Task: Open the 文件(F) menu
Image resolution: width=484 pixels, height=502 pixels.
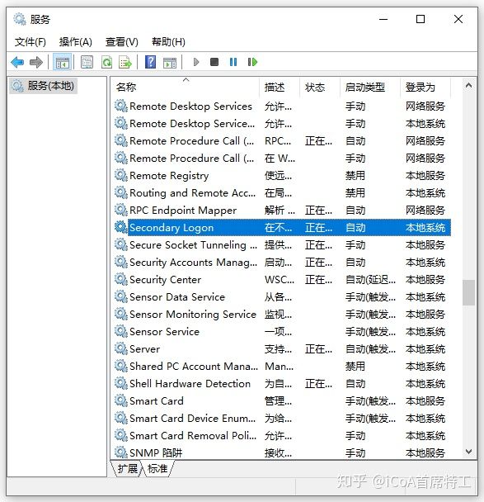Action: [x=31, y=42]
